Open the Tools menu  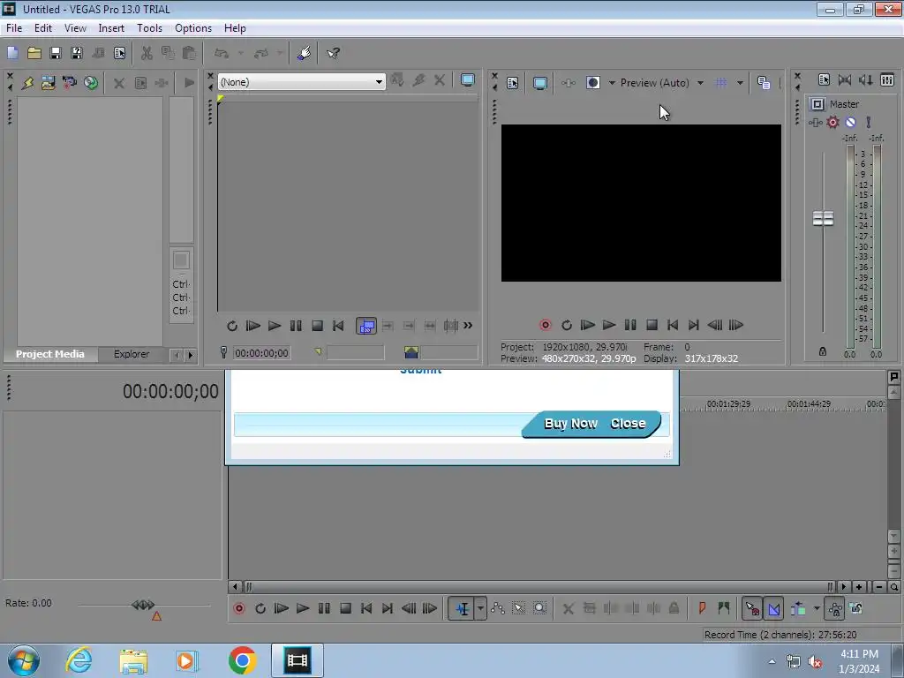click(149, 28)
